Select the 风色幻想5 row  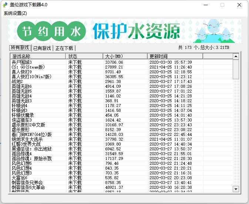pos(121,163)
